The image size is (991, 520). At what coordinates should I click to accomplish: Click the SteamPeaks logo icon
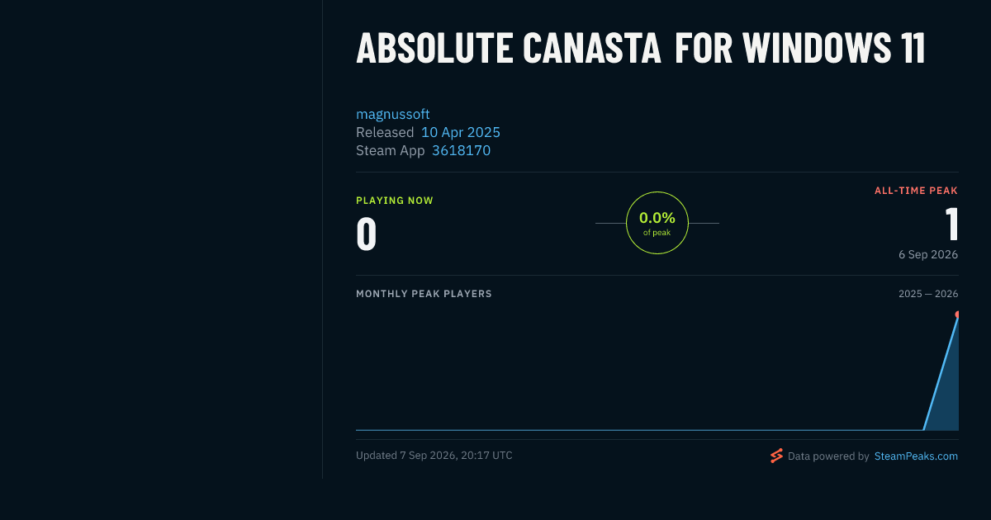(776, 456)
